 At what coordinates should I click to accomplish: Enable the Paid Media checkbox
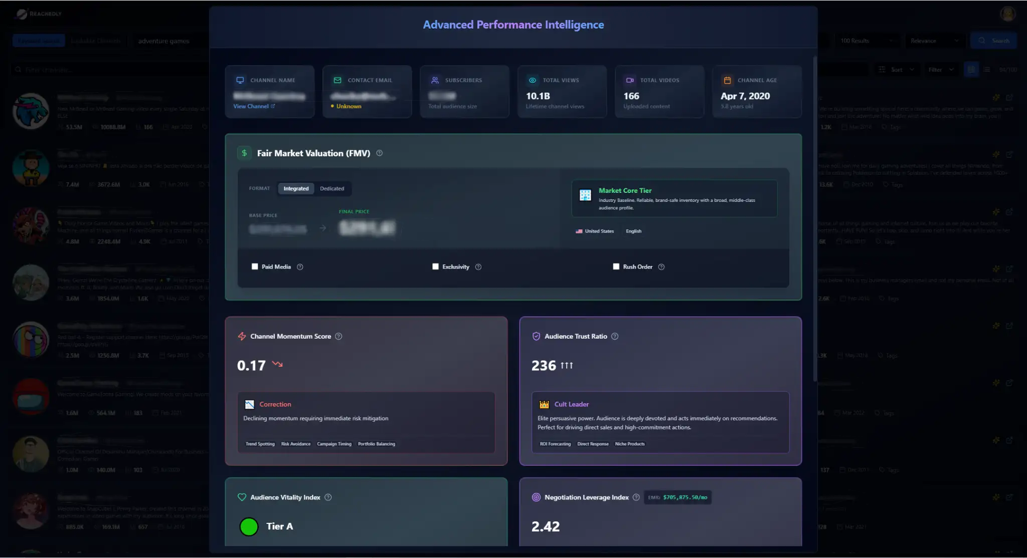[x=255, y=267]
